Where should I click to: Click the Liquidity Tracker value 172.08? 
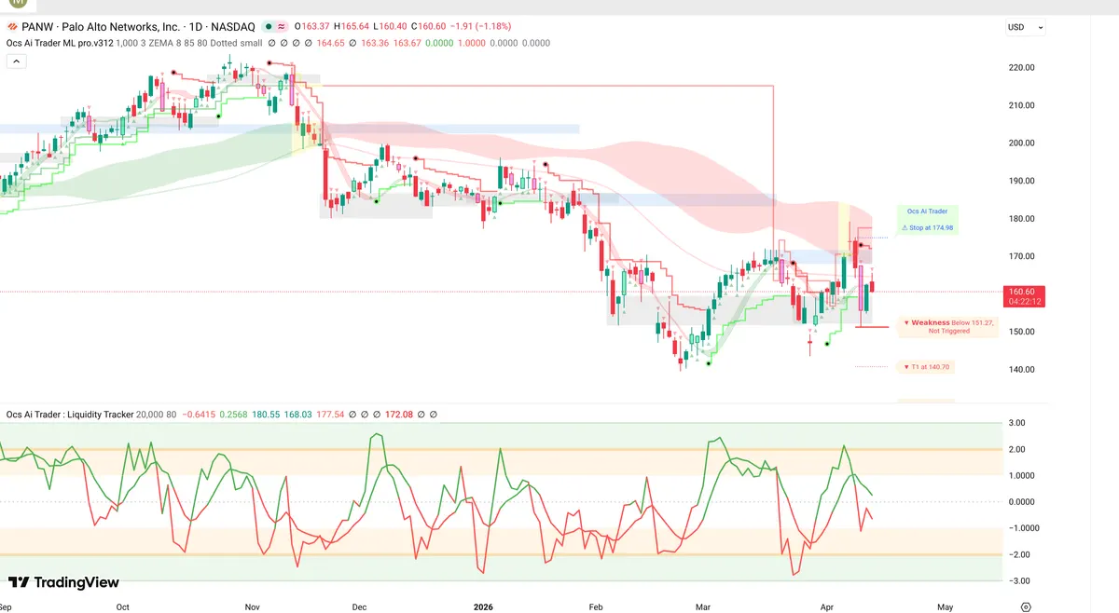397,415
